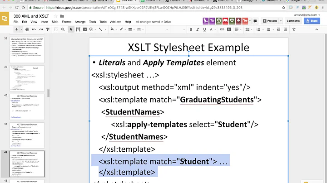The width and height of the screenshot is (327, 183).
Task: Toggle italic formatting
Action: point(198,29)
